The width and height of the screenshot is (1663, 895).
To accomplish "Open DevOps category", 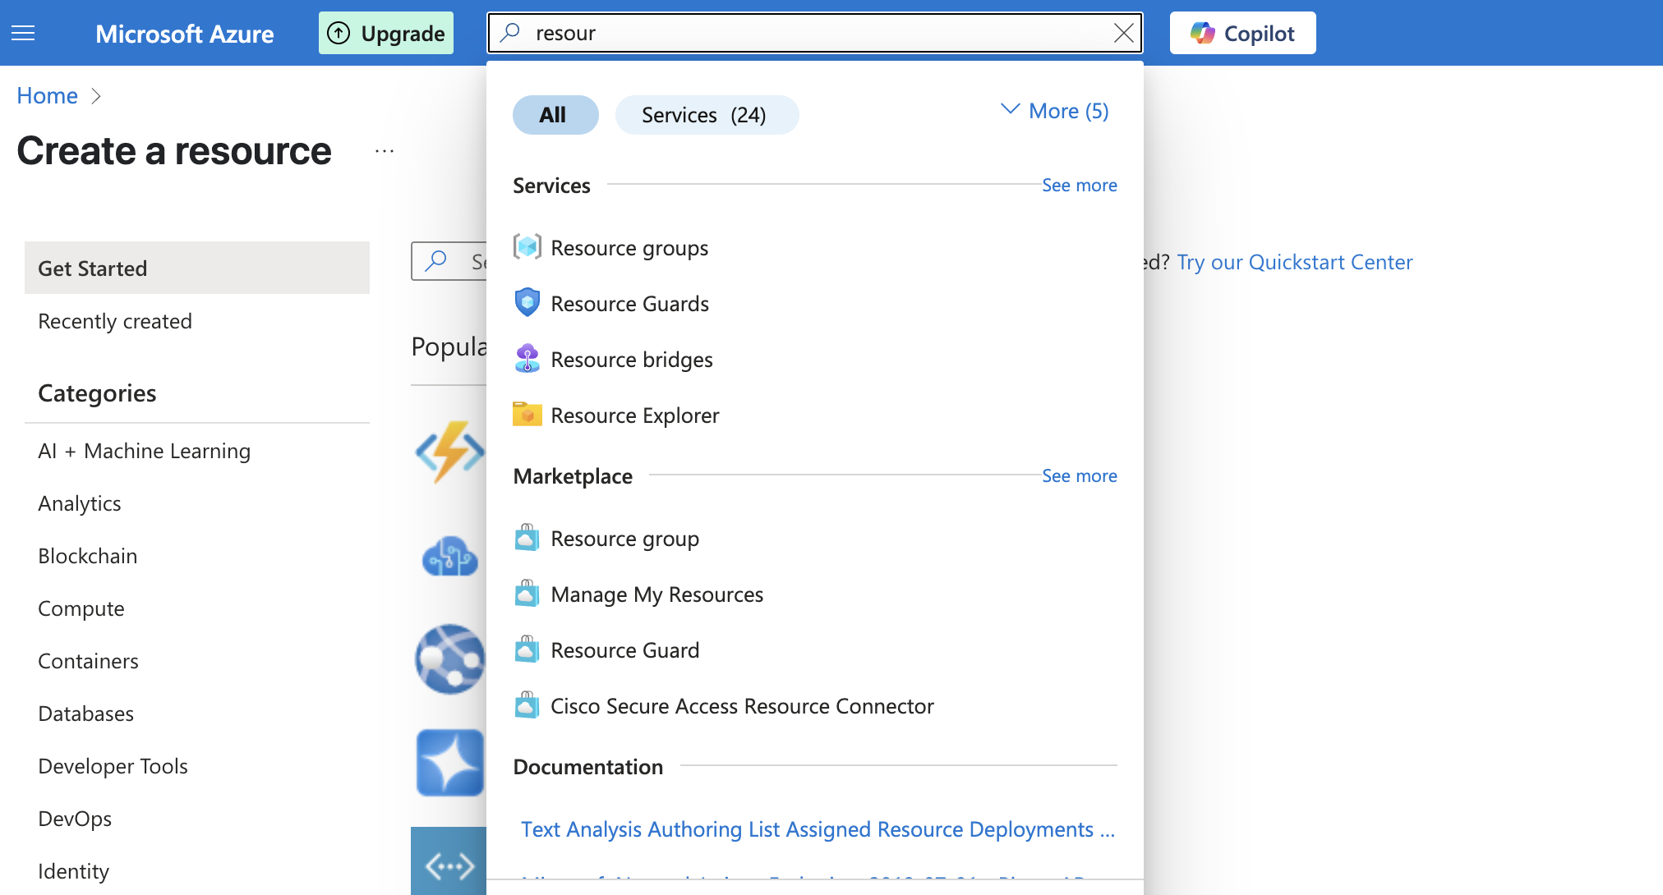I will 75,819.
